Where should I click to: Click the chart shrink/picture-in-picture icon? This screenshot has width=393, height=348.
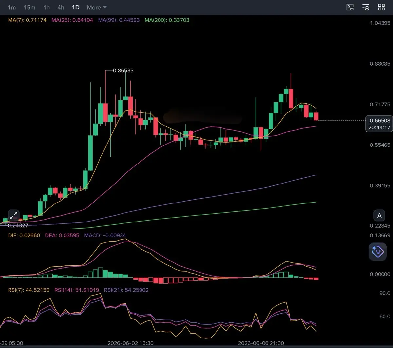click(350, 7)
